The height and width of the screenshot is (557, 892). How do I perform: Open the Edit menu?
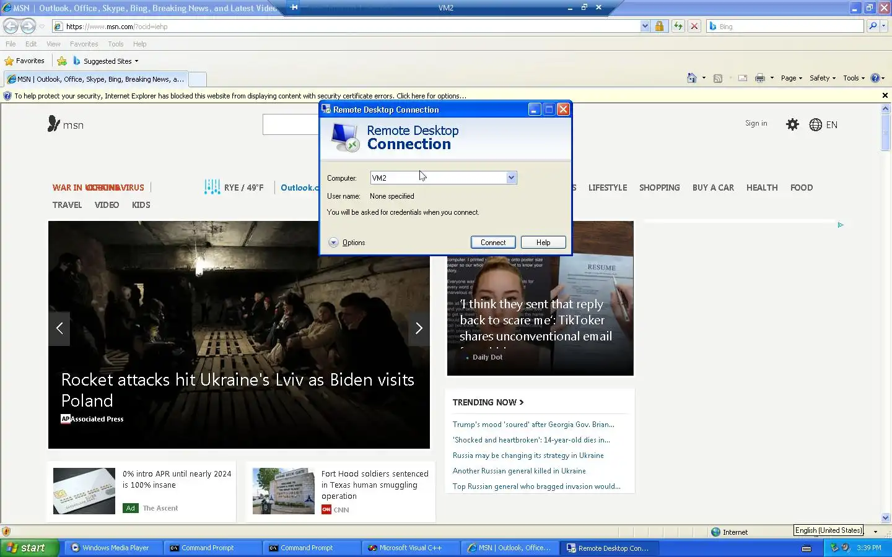coord(31,44)
